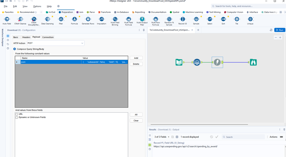
Task: Close the ToCommunity_DownloadTool workflow tab
Action: 192,30
